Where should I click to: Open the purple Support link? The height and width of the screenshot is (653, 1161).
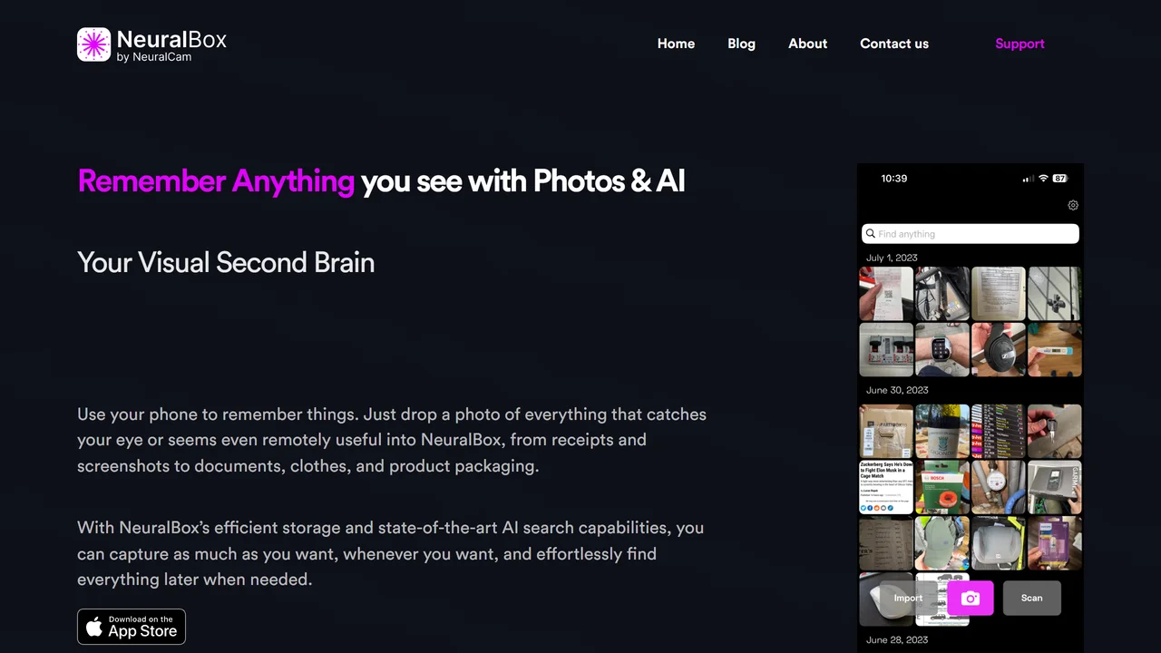coord(1020,44)
